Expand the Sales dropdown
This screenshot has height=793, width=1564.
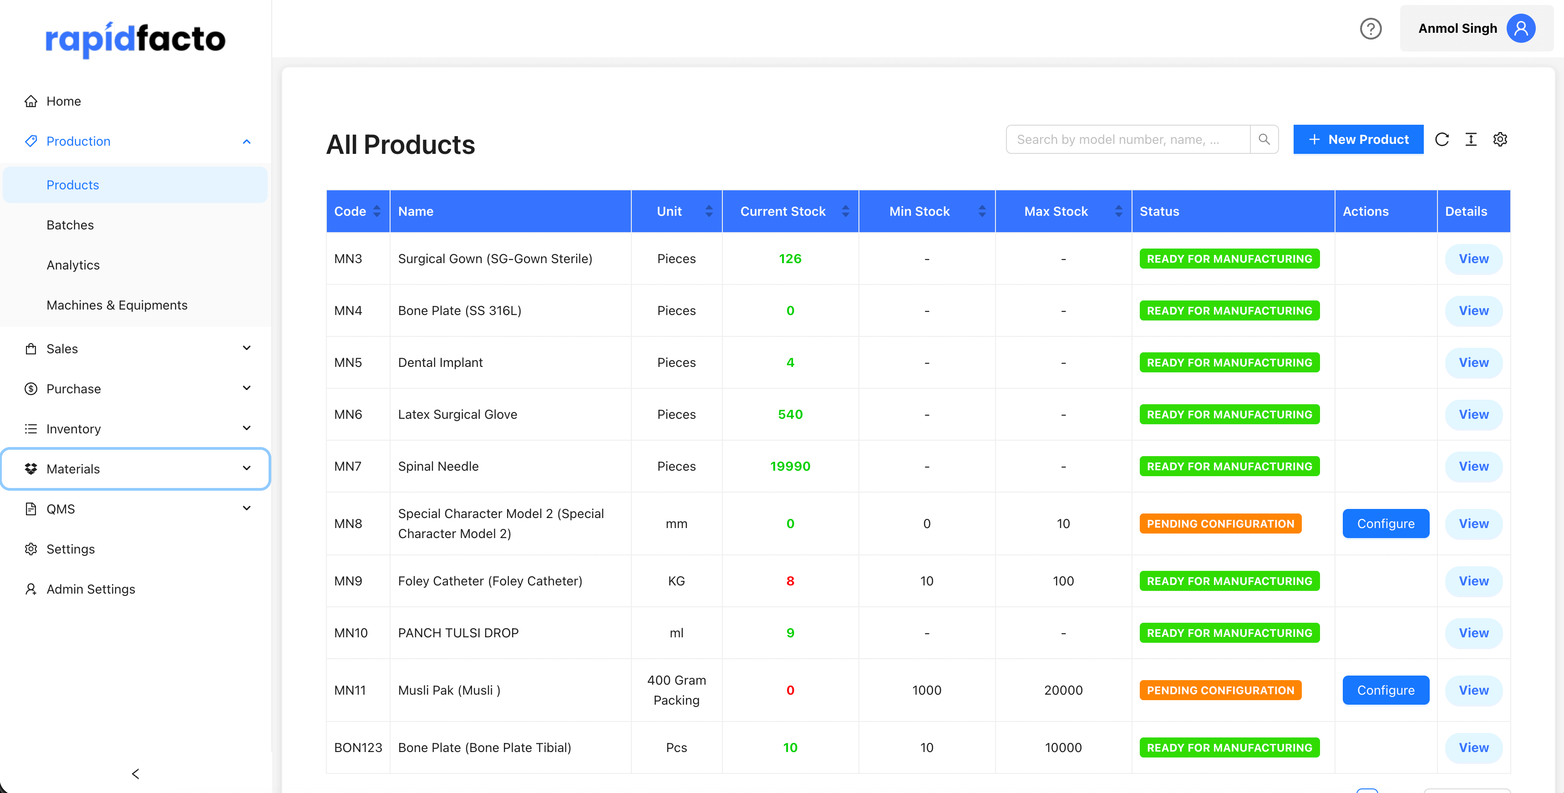247,348
